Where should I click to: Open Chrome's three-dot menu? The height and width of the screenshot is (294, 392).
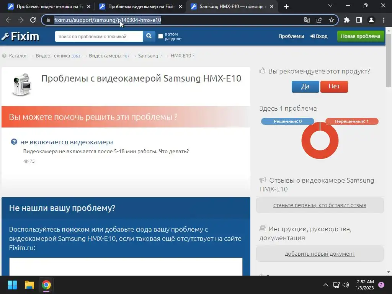(384, 20)
